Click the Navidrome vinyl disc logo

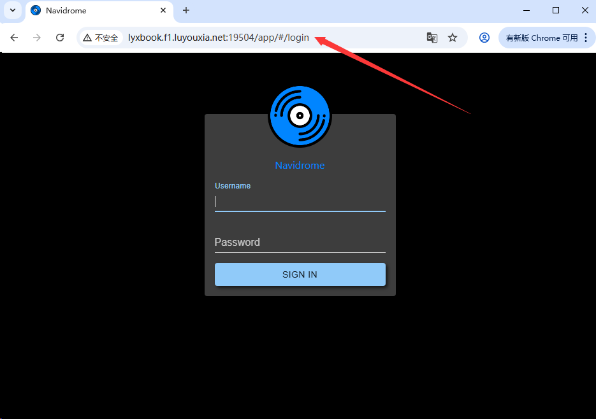coord(300,117)
